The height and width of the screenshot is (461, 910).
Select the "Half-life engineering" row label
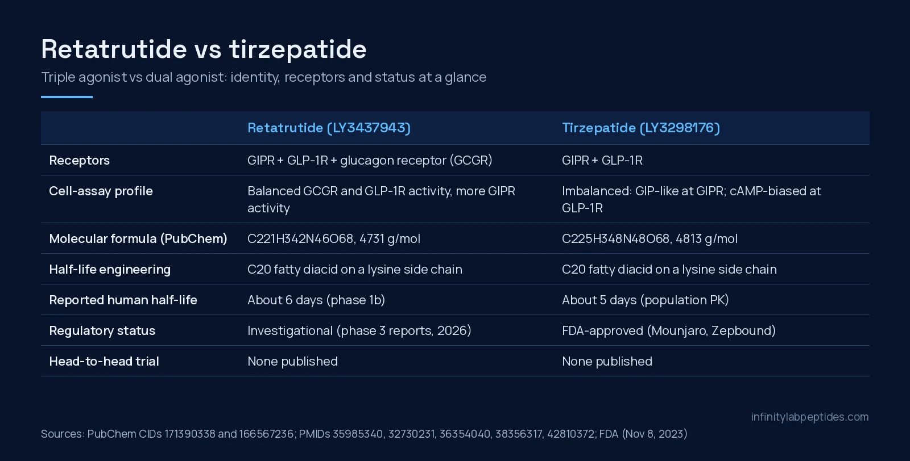(110, 269)
